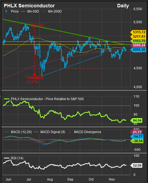
Task: Click the -500 MACD axis label
Action: click(137, 150)
